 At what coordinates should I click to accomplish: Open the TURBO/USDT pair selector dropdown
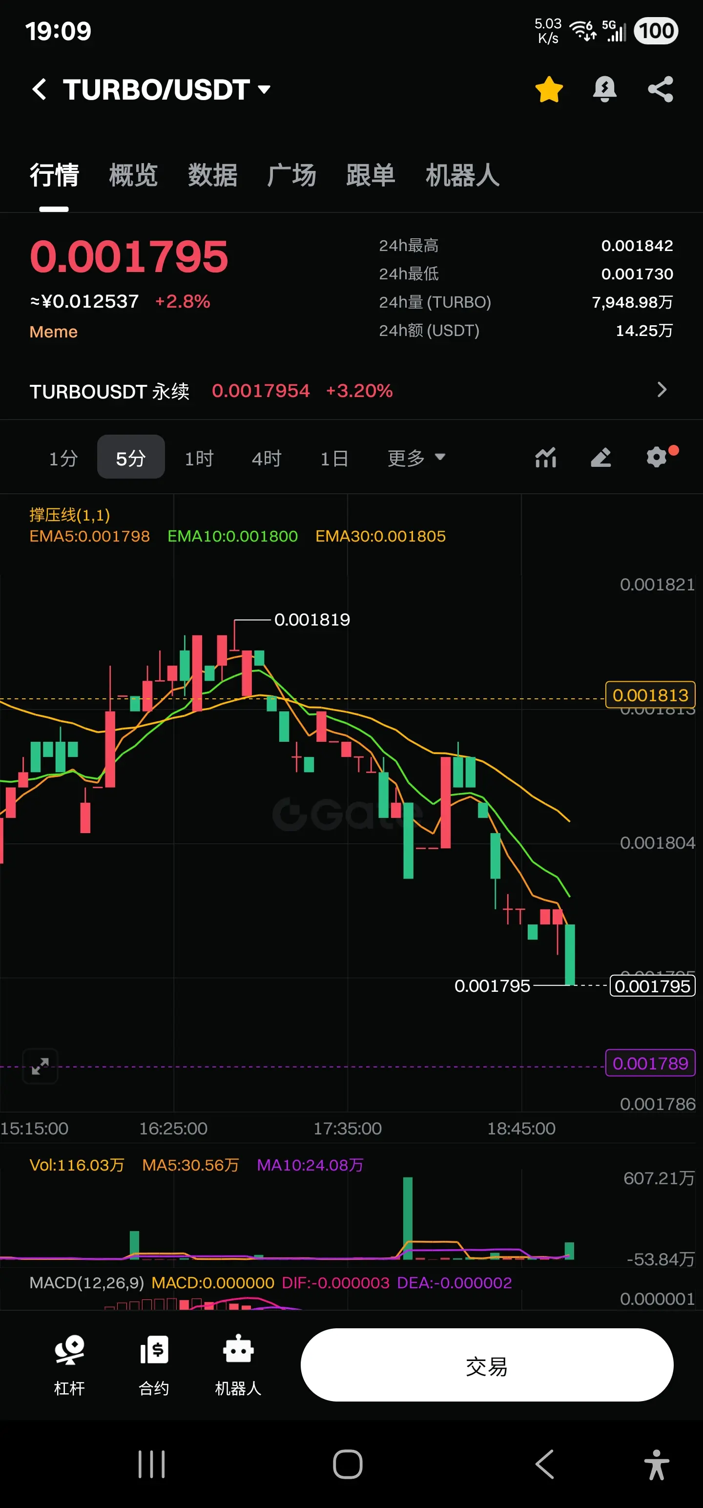point(167,89)
